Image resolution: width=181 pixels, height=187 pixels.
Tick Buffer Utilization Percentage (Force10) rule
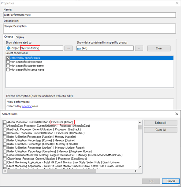pos(5,144)
